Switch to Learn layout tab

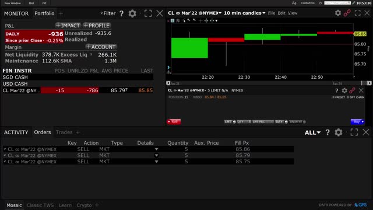click(x=65, y=205)
